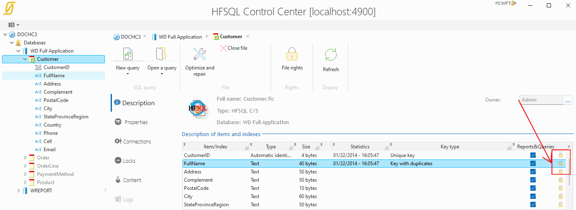
Task: Uncheck Reports&Queries for FullName
Action: [533, 164]
